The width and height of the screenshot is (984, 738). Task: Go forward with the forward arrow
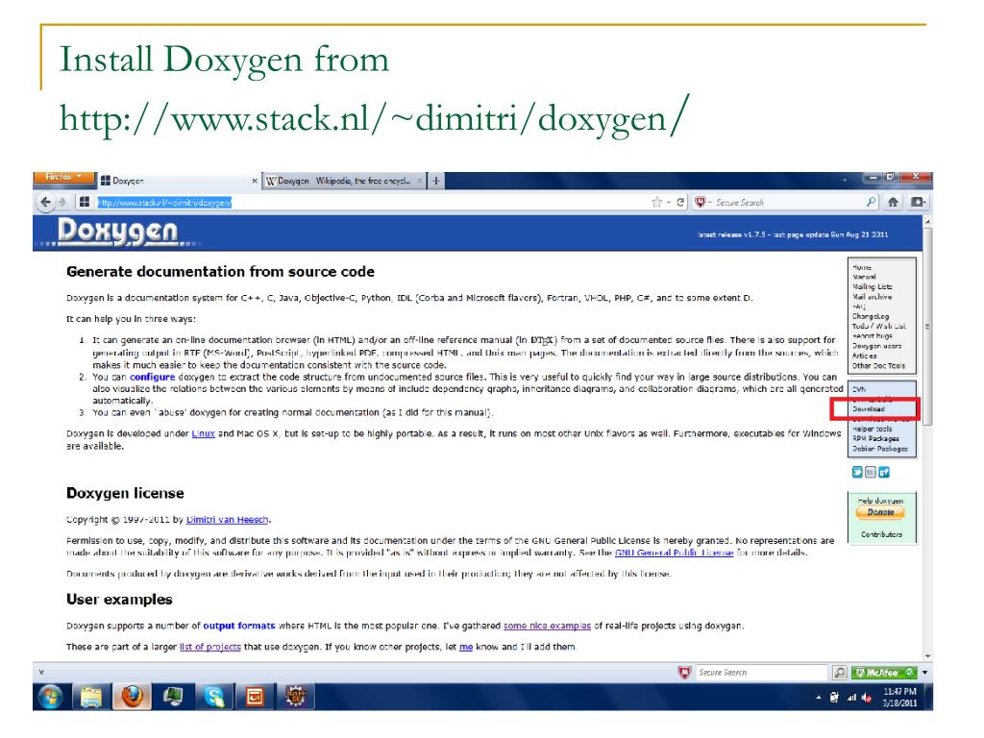tap(61, 202)
